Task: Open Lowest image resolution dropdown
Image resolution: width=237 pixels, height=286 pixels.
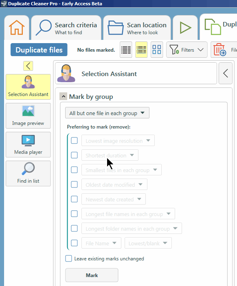Action: (x=118, y=140)
